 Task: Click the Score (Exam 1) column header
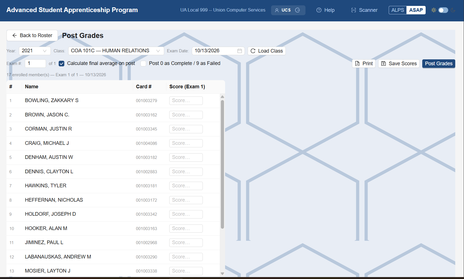point(187,87)
